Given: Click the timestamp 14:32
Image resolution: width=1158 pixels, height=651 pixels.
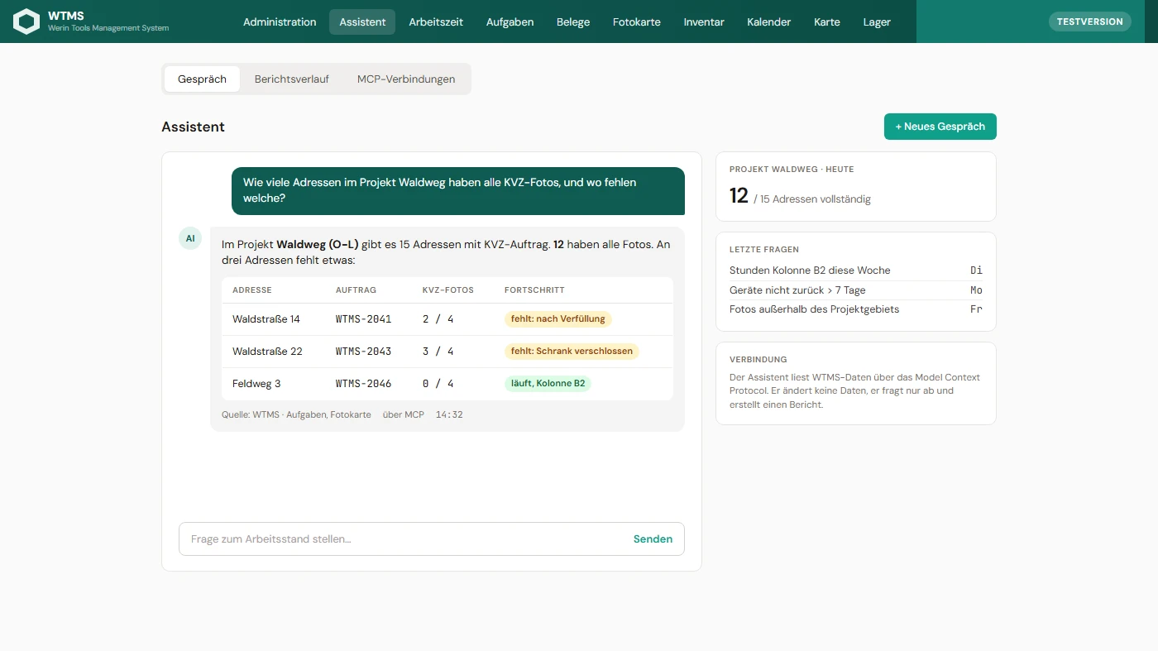Looking at the screenshot, I should 449,414.
